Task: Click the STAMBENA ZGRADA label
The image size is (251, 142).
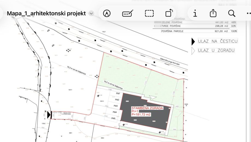Action: 147,108
